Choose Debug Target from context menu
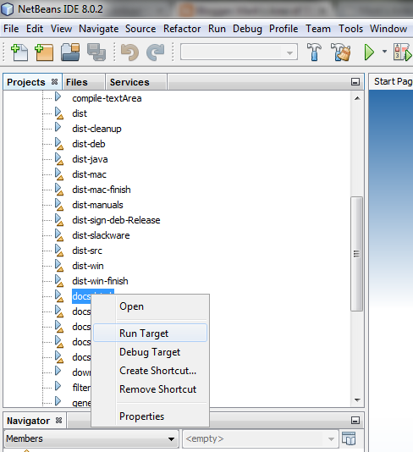The image size is (413, 452). [150, 352]
